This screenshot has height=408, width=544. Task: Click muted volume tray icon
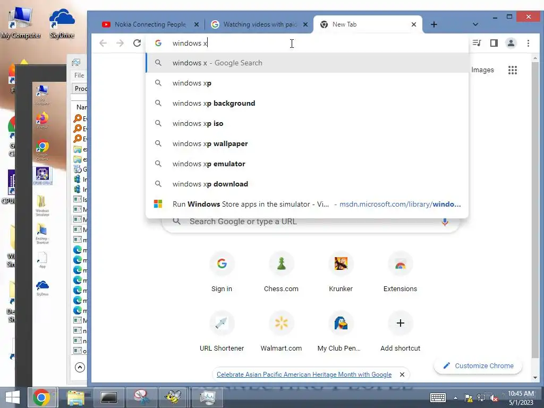tap(494, 398)
